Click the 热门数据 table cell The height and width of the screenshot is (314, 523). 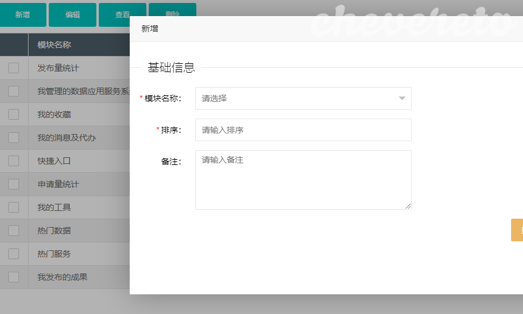[79, 231]
